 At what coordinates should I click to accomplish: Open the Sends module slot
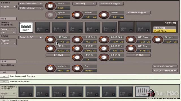coord(142,91)
